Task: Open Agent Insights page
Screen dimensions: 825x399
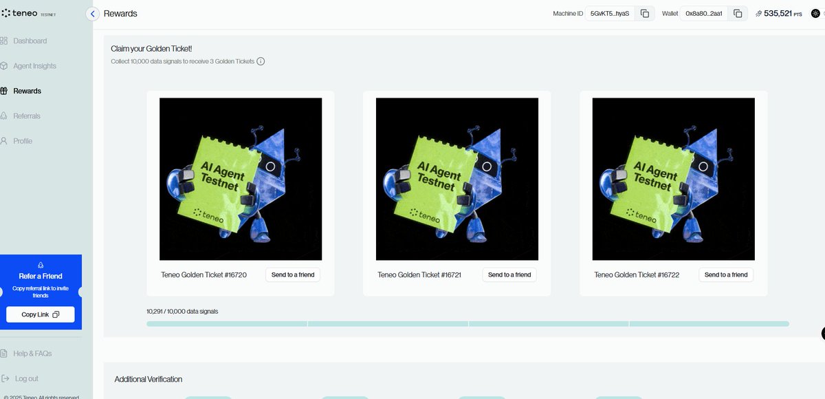Action: (x=34, y=66)
